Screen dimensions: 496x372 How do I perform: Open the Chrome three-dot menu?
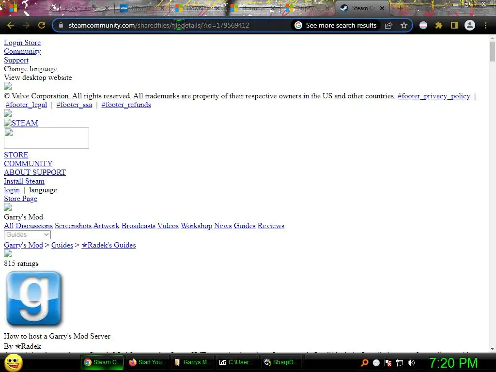point(485,25)
